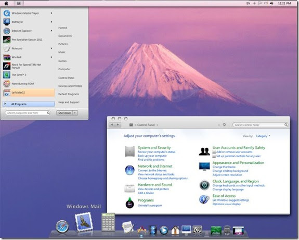Viewport: 299px width, 240px height.
Task: Launch KMPlayer from the Start menu
Action: tap(17, 22)
